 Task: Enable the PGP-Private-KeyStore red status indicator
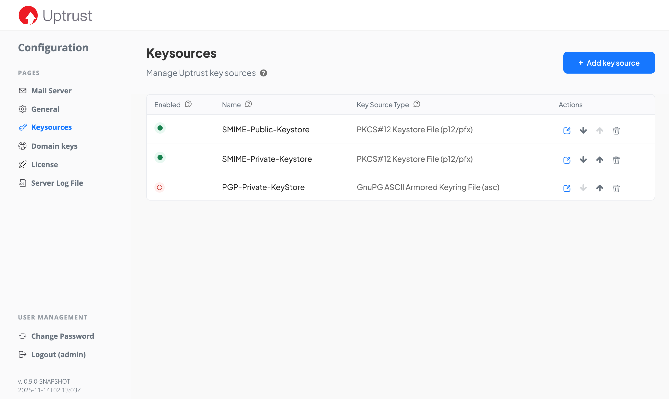(x=160, y=187)
